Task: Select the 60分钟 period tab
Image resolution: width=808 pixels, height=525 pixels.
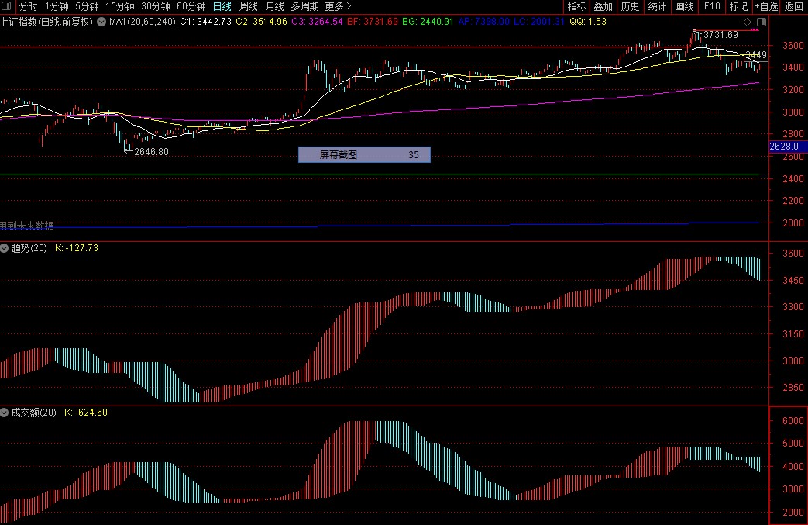Action: pyautogui.click(x=191, y=6)
